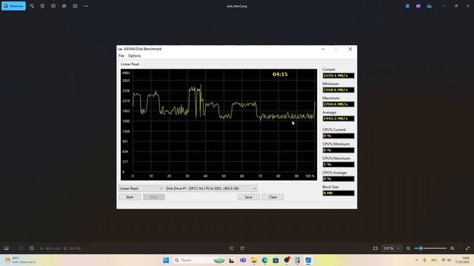Rotate the photo with the rotate icon

[x=32, y=6]
